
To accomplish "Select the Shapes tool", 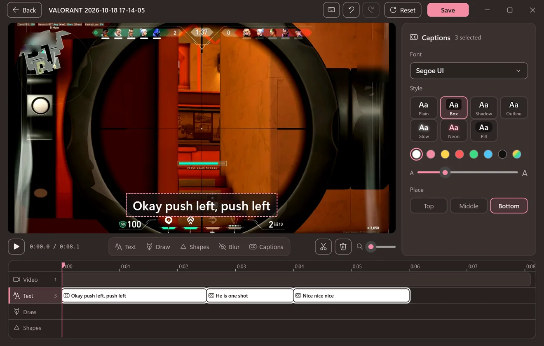I will (195, 247).
